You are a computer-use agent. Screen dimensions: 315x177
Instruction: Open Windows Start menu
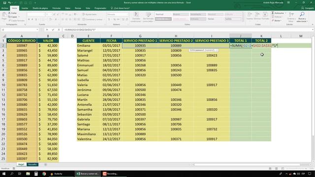pos(4,174)
